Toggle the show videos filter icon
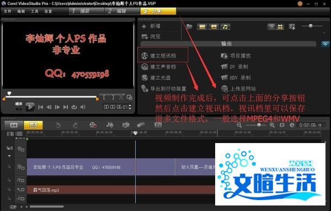 pos(202,27)
